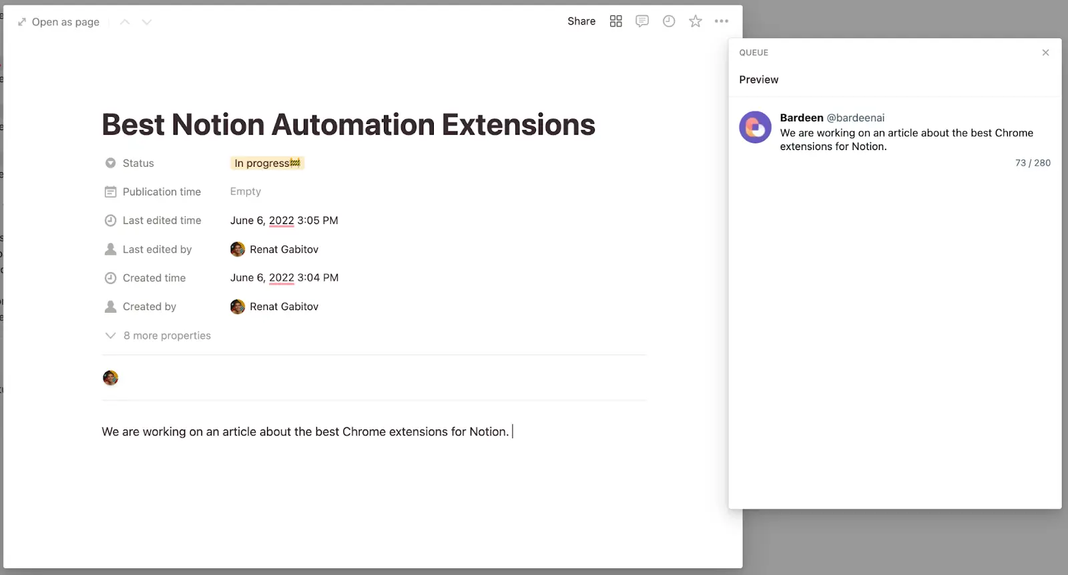The width and height of the screenshot is (1068, 575).
Task: Click the Last edited time clock icon
Action: pyautogui.click(x=111, y=220)
